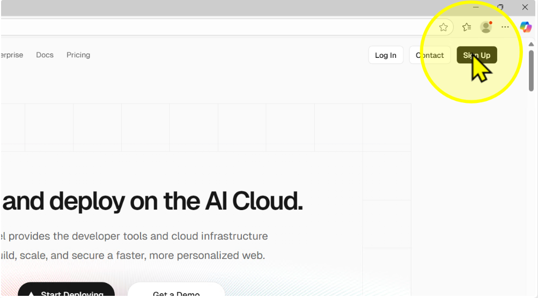Click the Get a Demo button
The width and height of the screenshot is (538, 298).
point(176,289)
